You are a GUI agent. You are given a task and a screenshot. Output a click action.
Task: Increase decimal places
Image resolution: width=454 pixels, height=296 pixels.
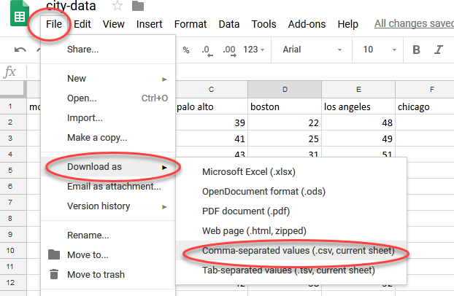click(x=229, y=50)
